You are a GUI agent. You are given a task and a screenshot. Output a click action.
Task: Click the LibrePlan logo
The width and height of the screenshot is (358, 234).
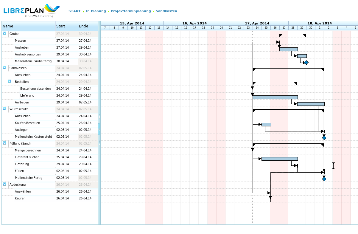(32, 10)
